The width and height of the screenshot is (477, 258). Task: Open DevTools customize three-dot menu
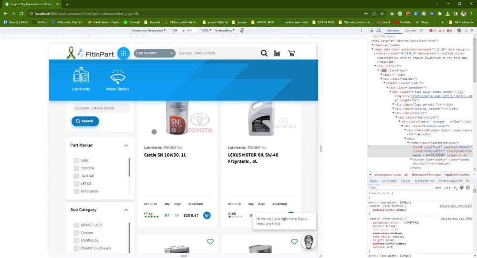pyautogui.click(x=466, y=30)
